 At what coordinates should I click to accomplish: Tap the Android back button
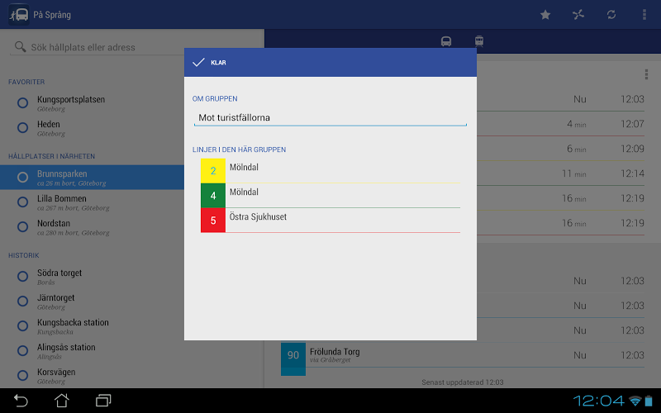point(20,401)
